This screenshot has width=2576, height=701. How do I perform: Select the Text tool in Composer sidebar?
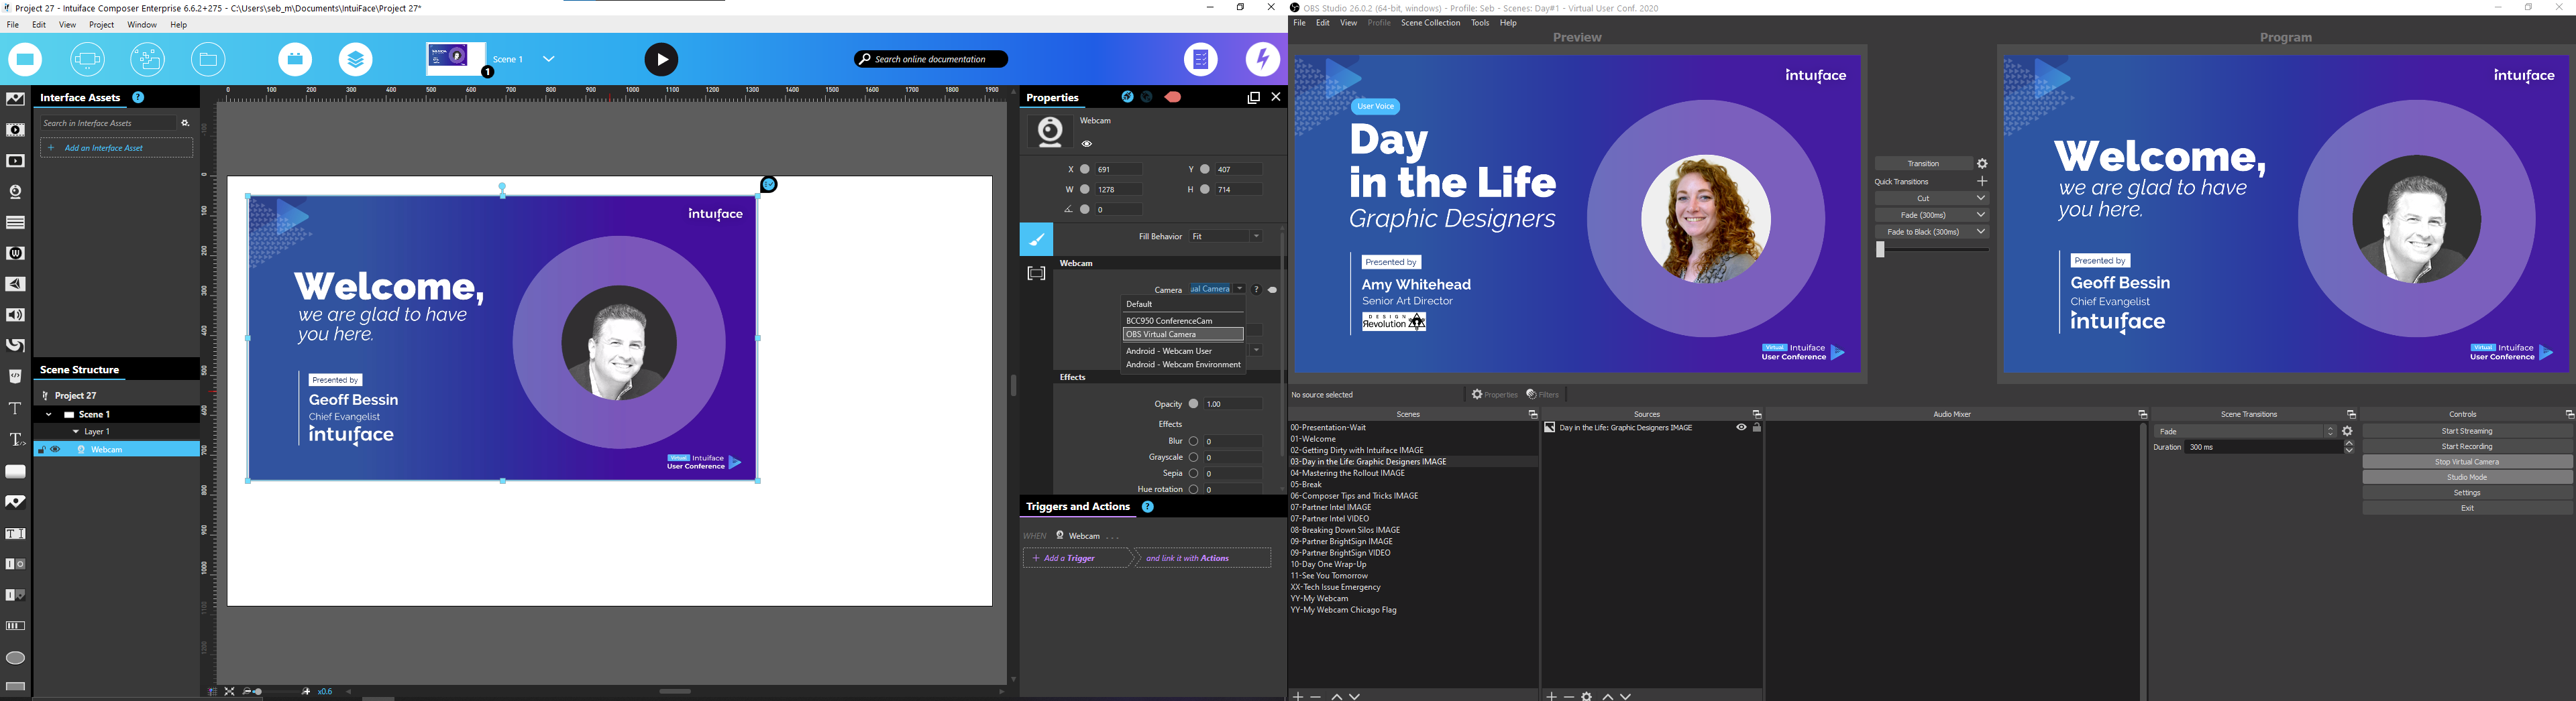15,408
